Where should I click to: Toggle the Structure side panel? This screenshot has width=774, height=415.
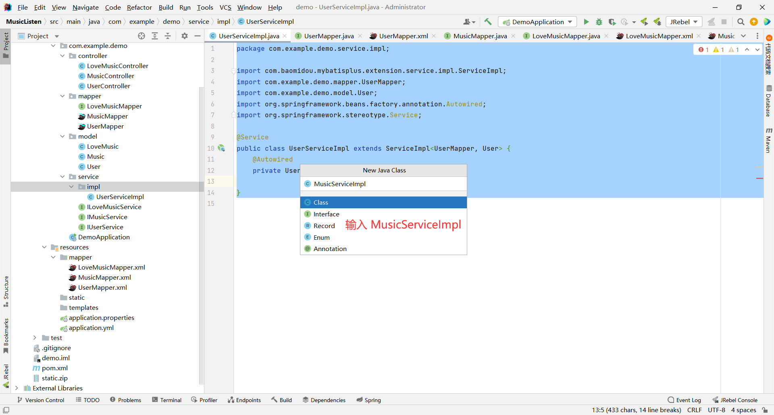[6, 291]
